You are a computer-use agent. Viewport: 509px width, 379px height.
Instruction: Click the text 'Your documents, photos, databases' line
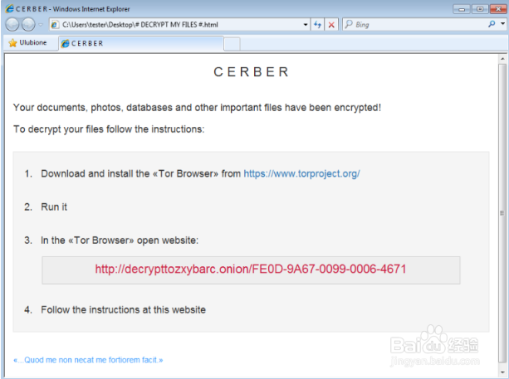point(197,108)
